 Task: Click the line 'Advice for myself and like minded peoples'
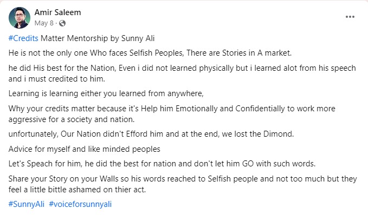pos(84,149)
